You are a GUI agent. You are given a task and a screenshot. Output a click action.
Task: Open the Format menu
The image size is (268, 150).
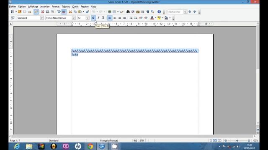click(56, 7)
